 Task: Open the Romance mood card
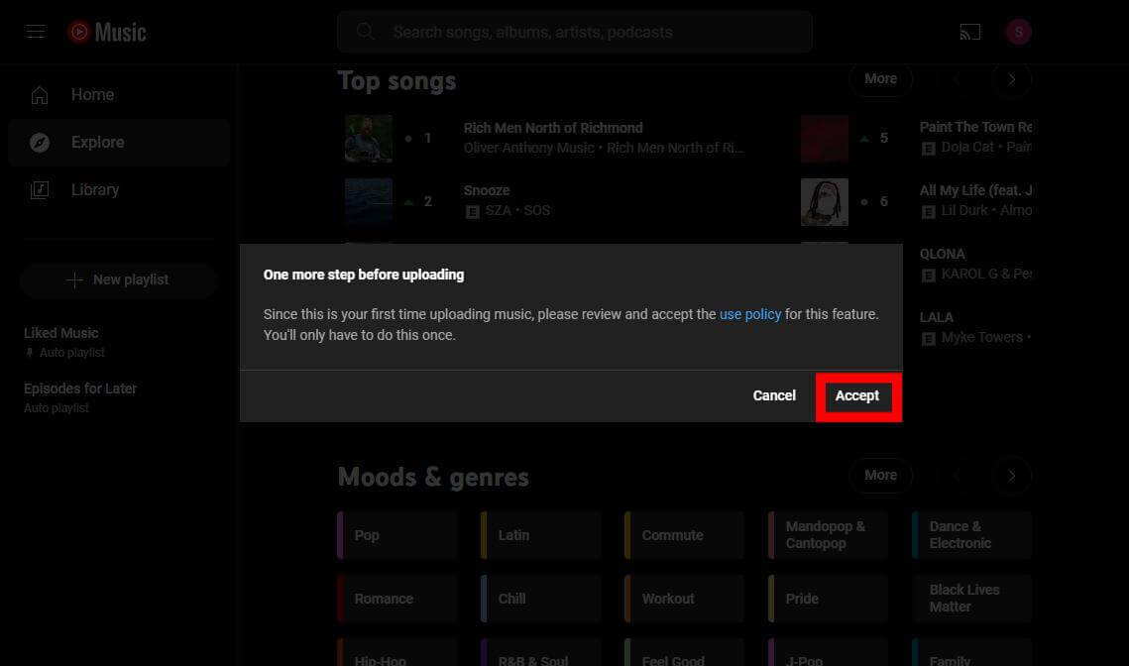[396, 599]
